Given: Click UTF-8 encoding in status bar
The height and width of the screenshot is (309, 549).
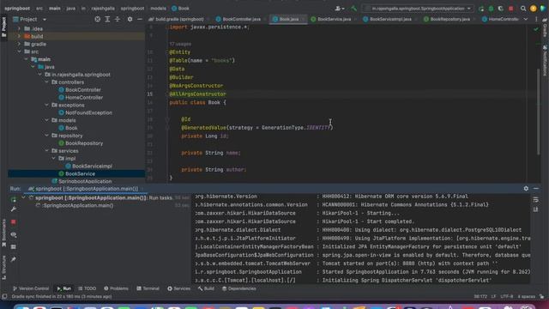Looking at the screenshot, I should pos(507,296).
